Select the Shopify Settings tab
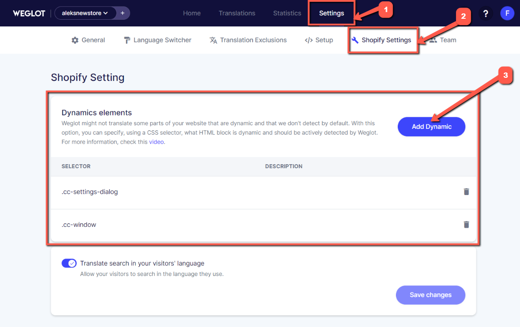Image resolution: width=520 pixels, height=327 pixels. (x=381, y=40)
